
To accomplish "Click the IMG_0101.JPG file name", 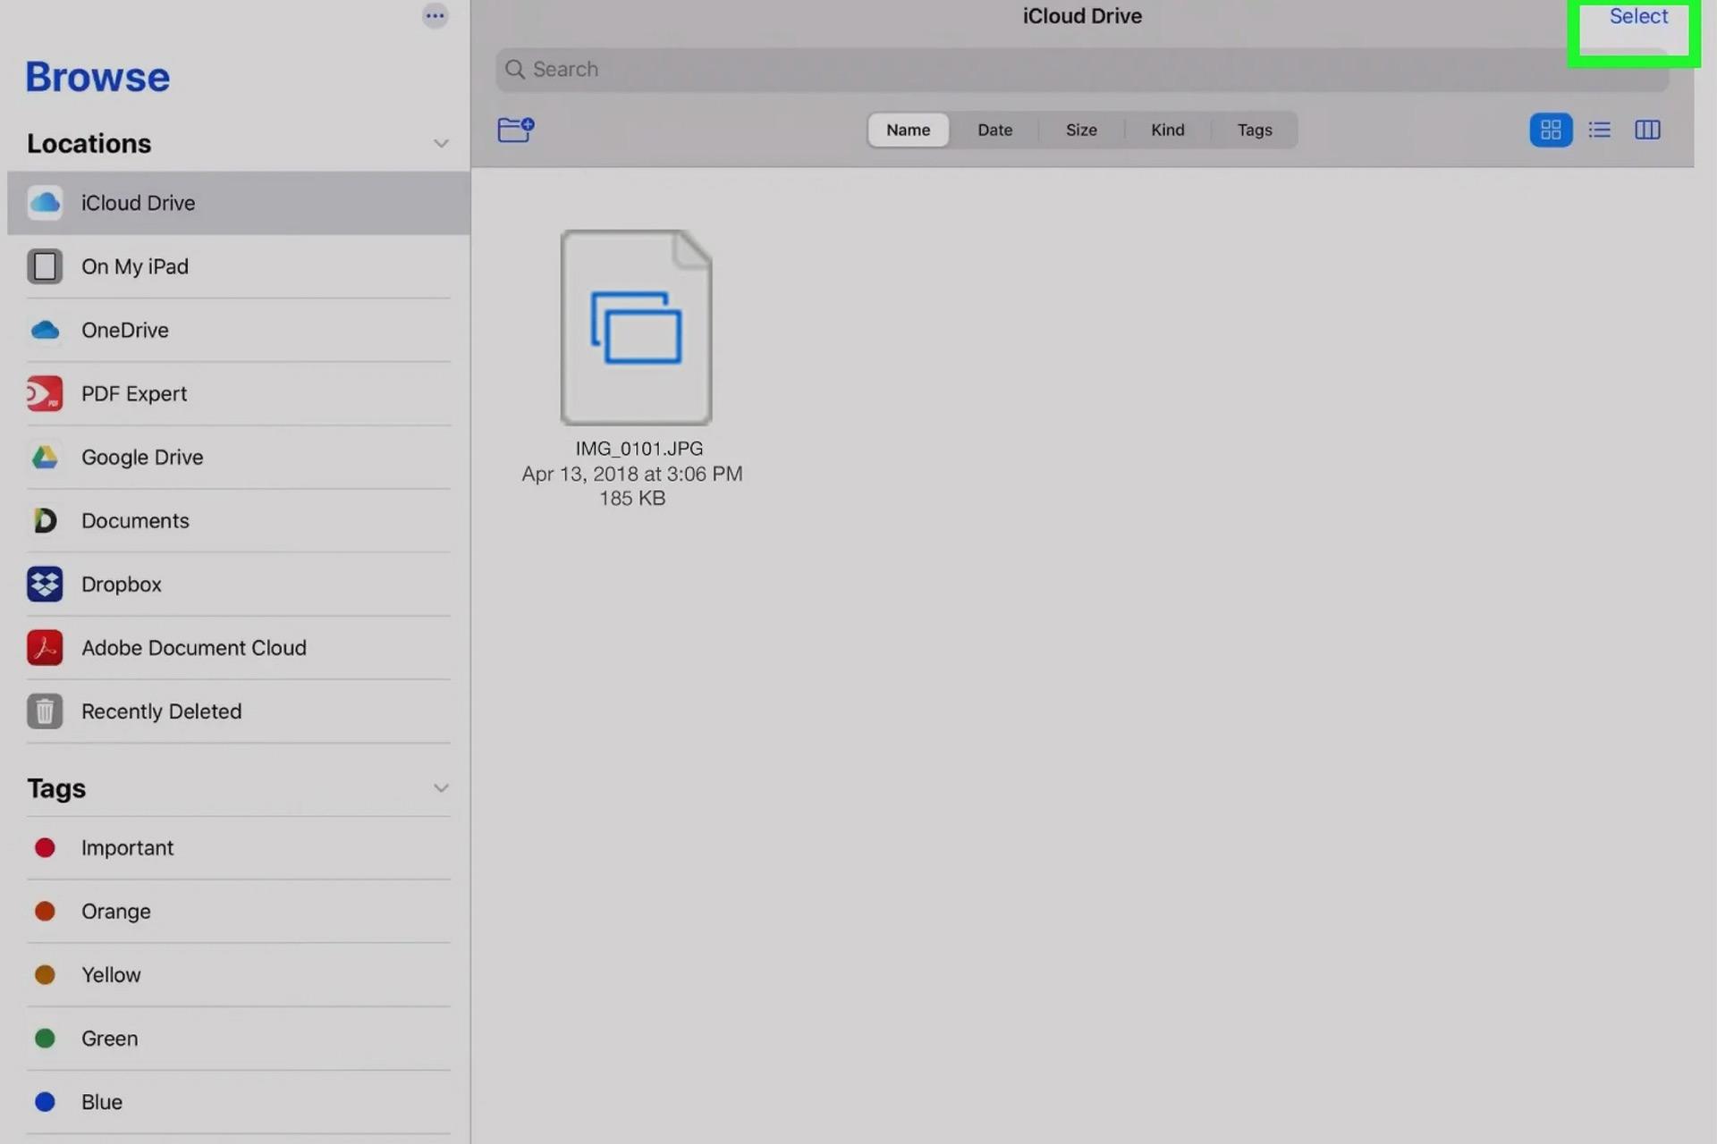I will click(639, 449).
